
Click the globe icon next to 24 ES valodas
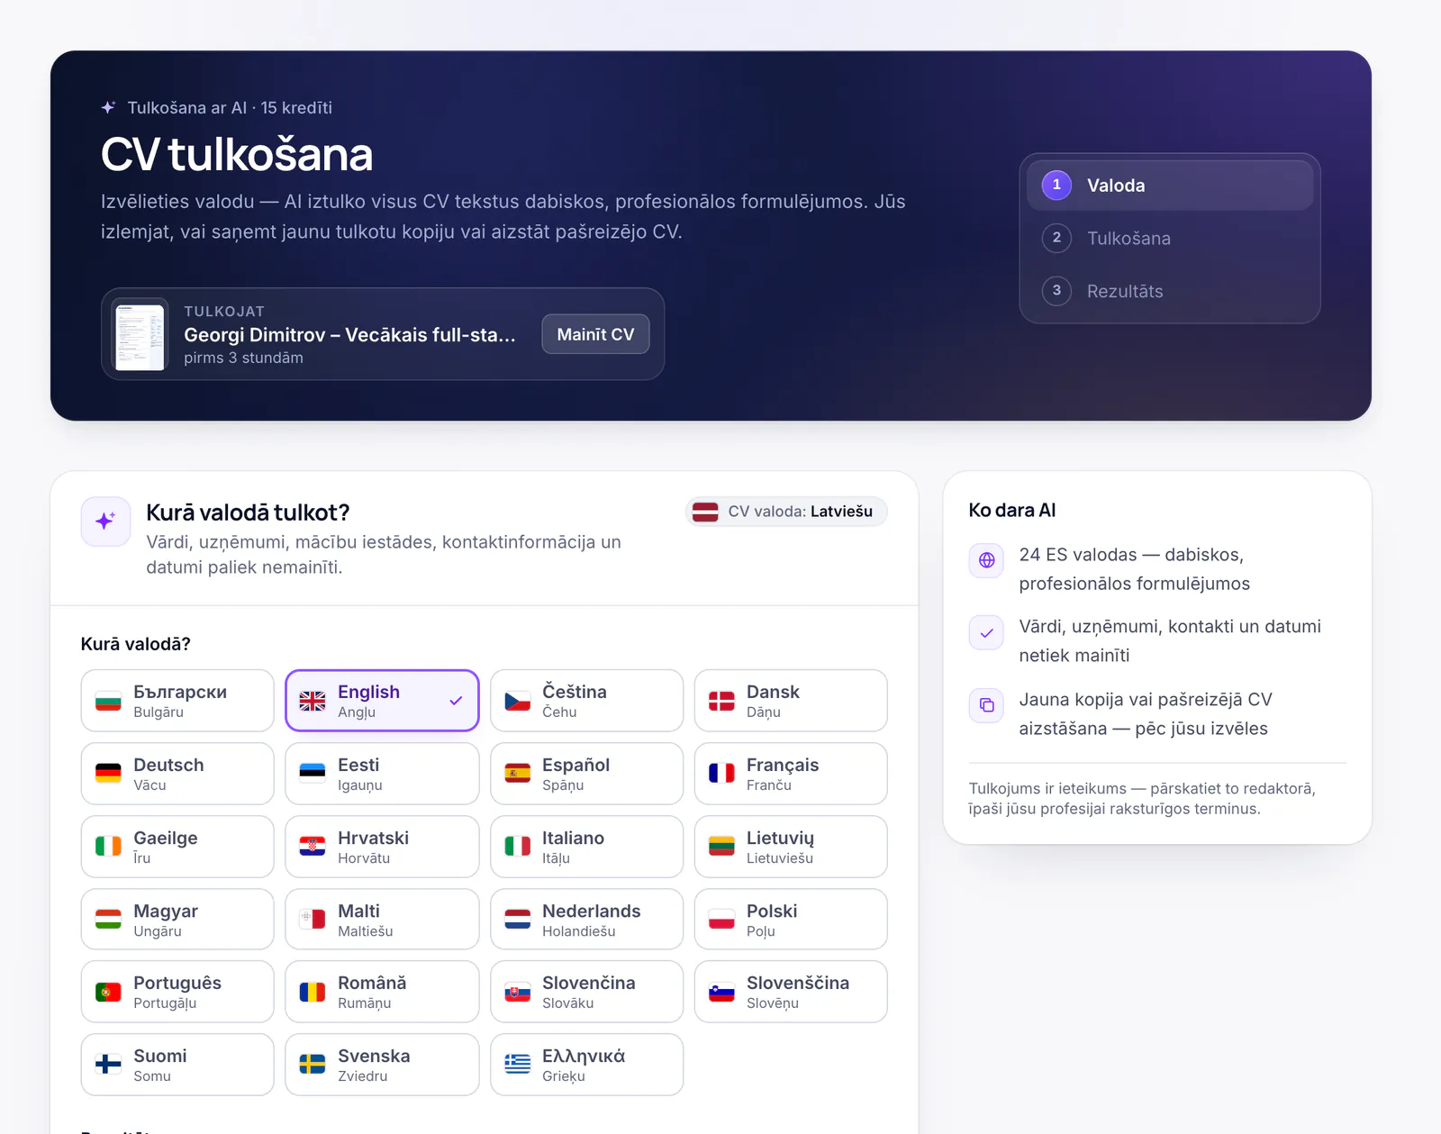(986, 560)
